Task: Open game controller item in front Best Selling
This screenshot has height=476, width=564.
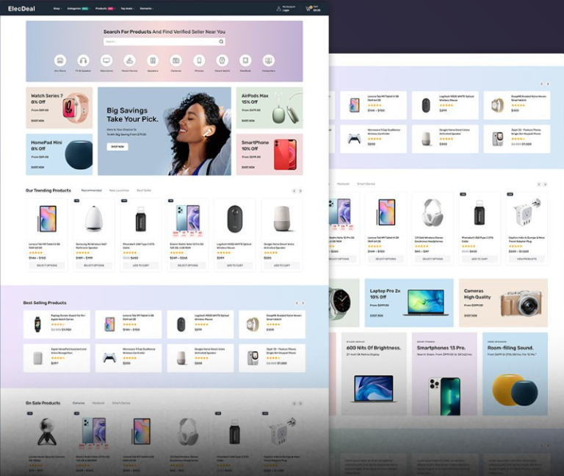Action: 129,358
